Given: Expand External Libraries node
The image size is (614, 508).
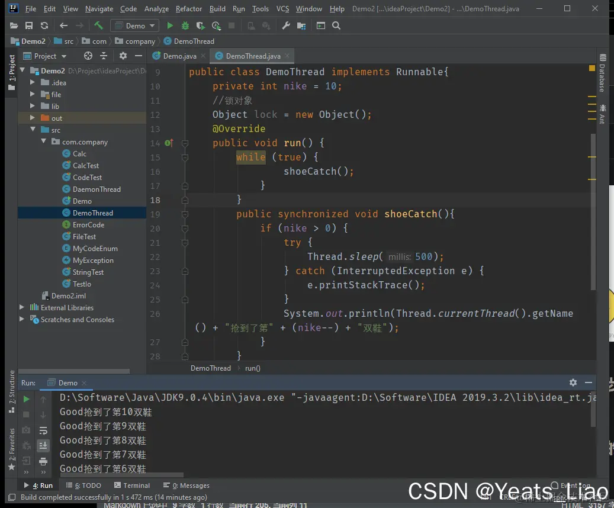Looking at the screenshot, I should point(22,307).
